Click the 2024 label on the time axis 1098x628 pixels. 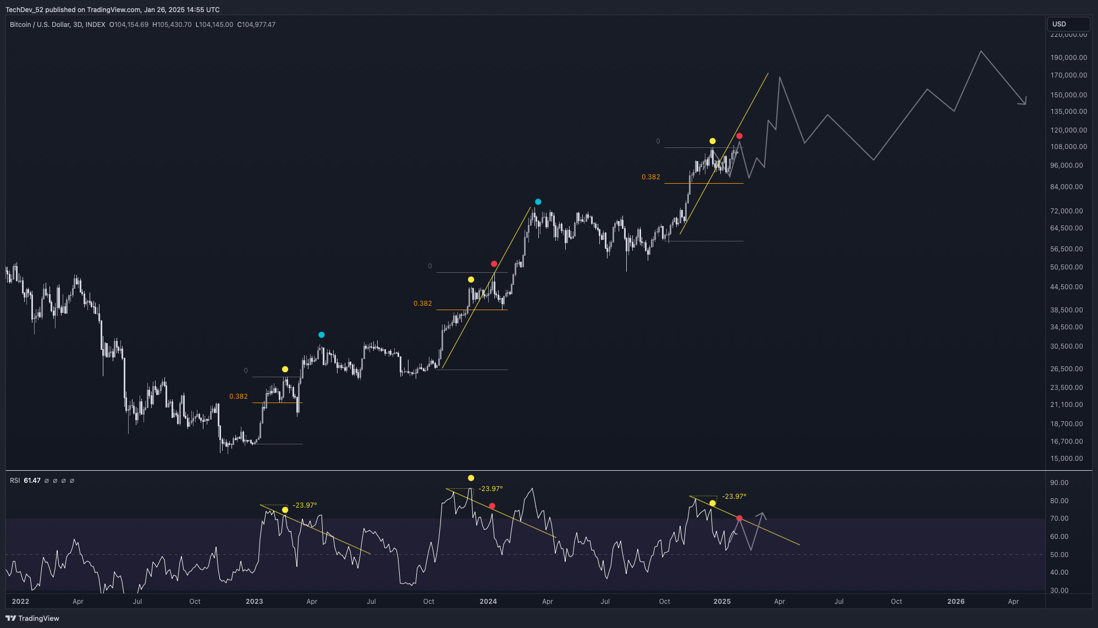click(x=488, y=602)
